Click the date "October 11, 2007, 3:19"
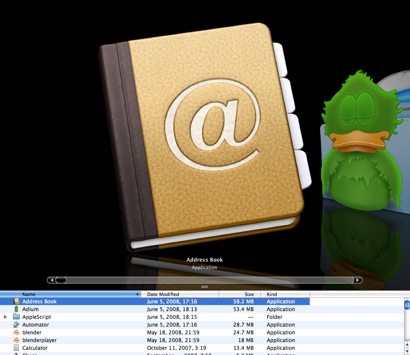 click(x=176, y=348)
